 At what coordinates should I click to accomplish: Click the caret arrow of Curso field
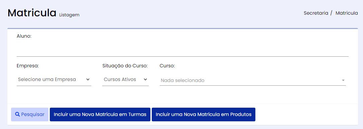tap(343, 81)
